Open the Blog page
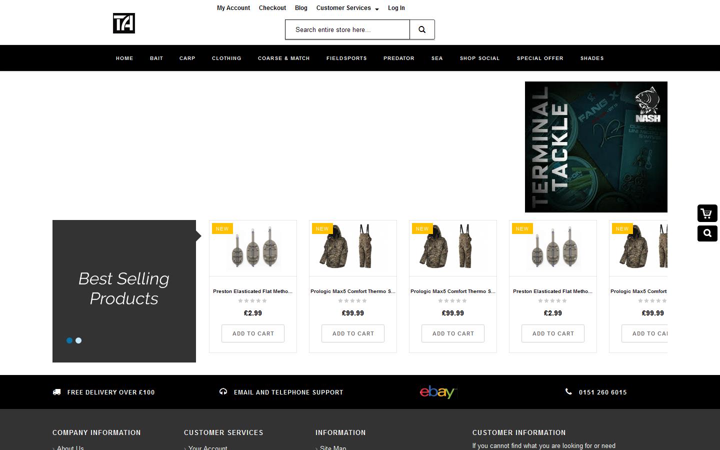This screenshot has width=720, height=450. (x=301, y=8)
